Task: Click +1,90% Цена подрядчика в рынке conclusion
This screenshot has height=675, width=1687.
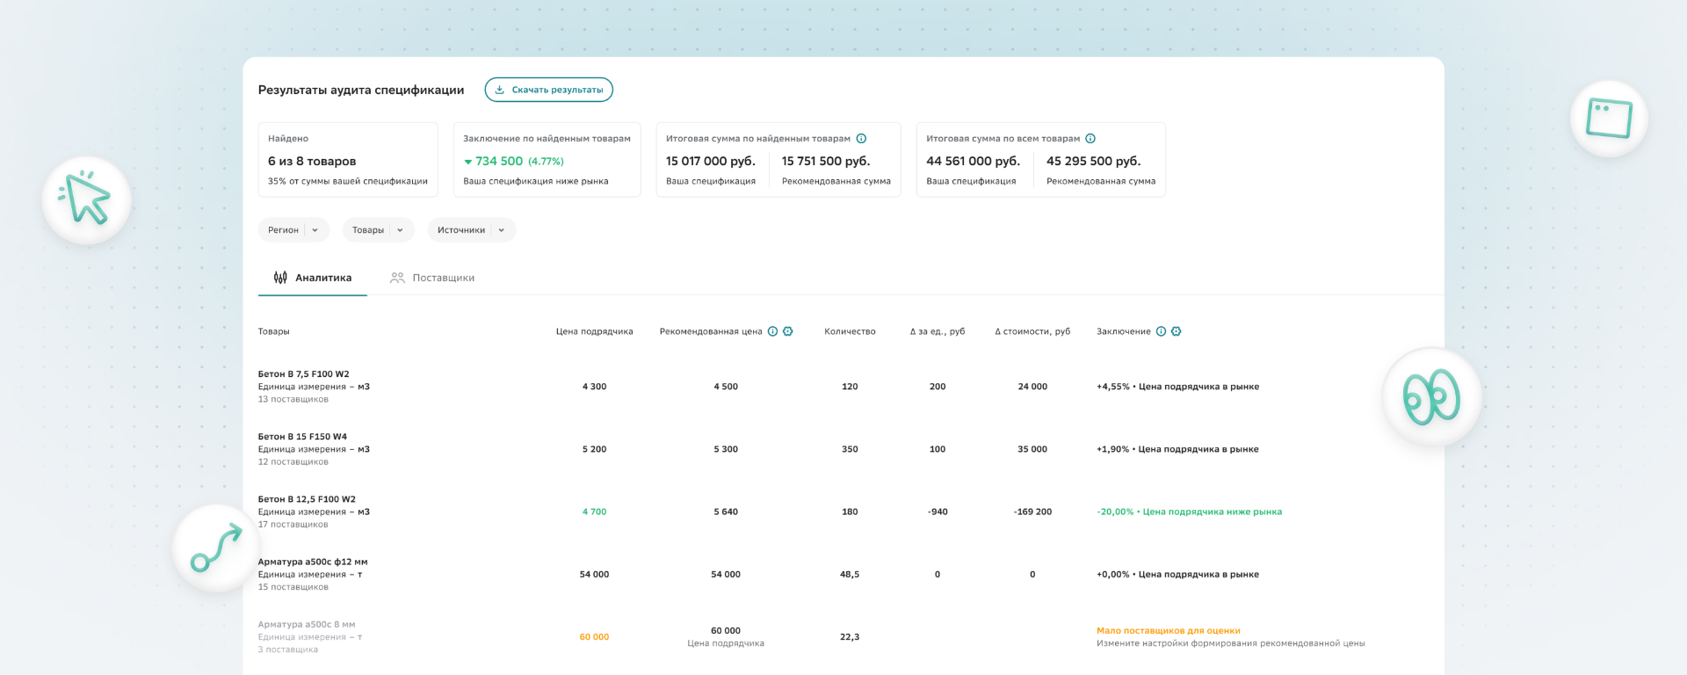Action: pos(1177,449)
